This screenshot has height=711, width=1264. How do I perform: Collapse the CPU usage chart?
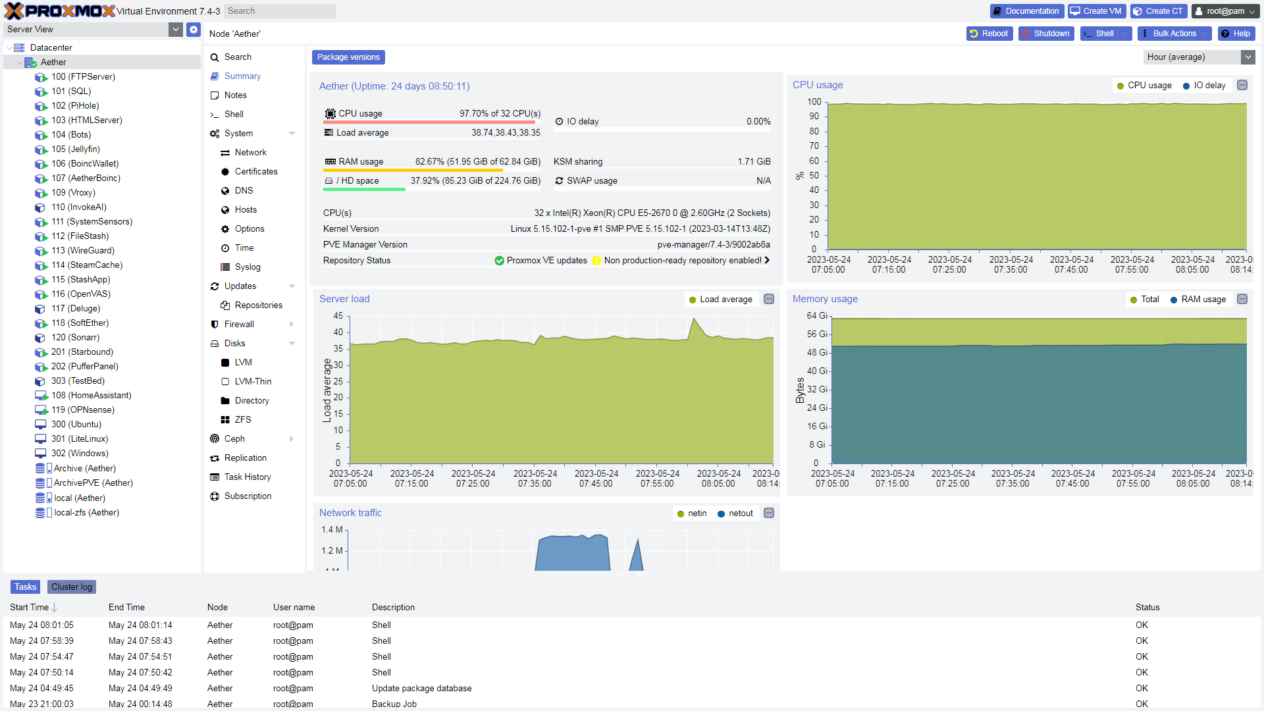[x=1242, y=85]
